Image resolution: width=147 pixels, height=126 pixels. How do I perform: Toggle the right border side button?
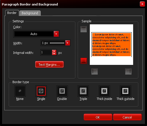click(128, 72)
